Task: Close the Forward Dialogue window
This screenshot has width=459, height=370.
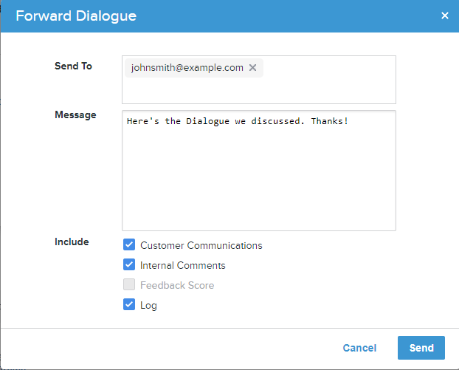Action: pyautogui.click(x=445, y=16)
